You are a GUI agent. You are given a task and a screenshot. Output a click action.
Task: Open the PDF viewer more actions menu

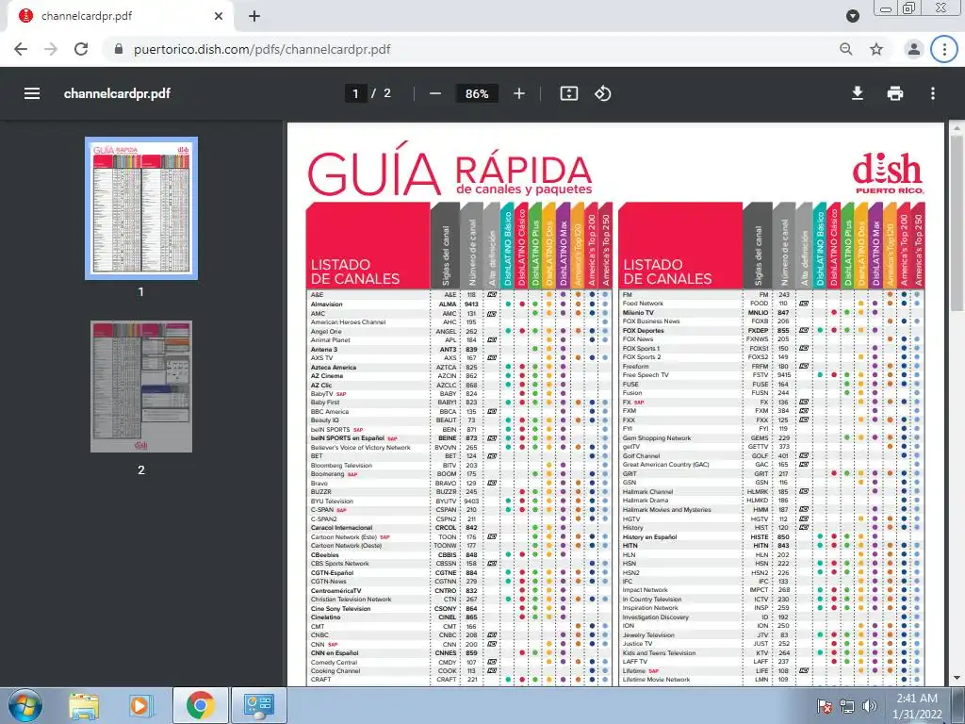(933, 93)
